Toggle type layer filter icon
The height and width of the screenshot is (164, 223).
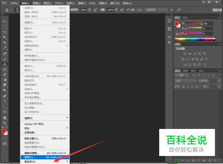(204, 75)
